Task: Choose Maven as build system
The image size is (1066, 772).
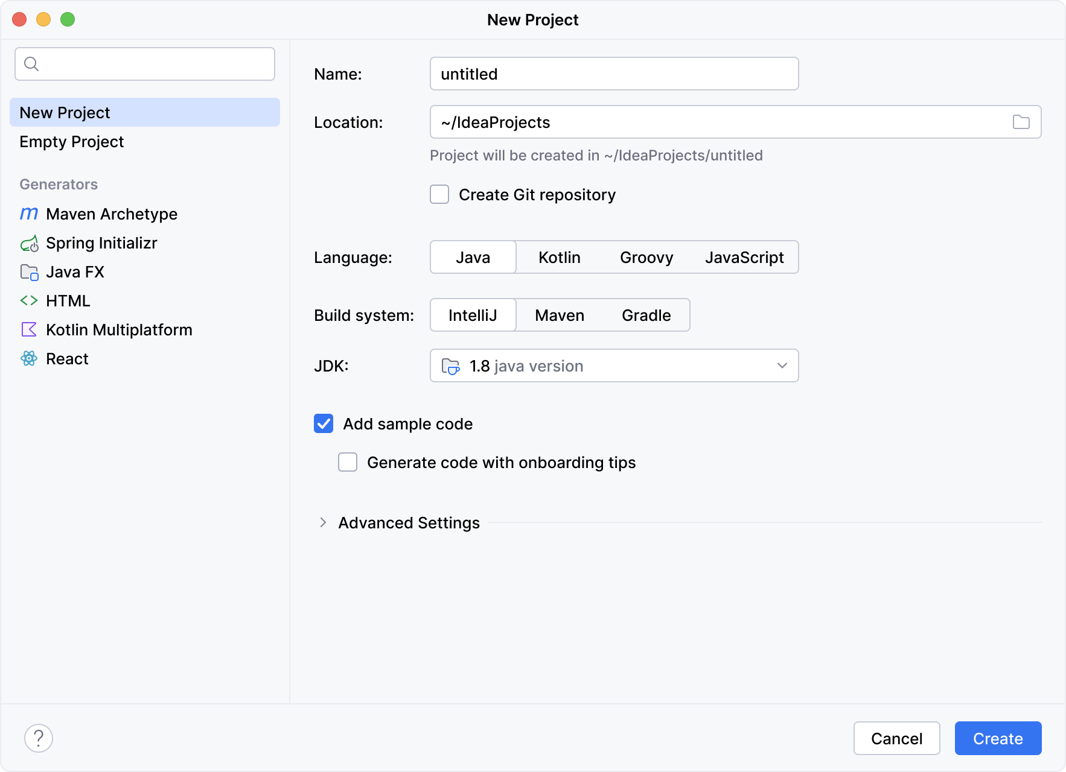Action: coord(559,315)
